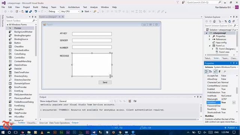Click the New Project toolbar icon

17,12
